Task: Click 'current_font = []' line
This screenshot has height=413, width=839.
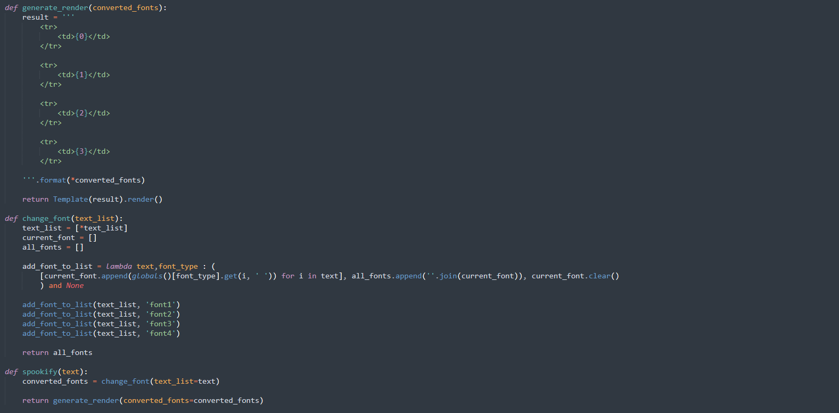Action: [60, 237]
